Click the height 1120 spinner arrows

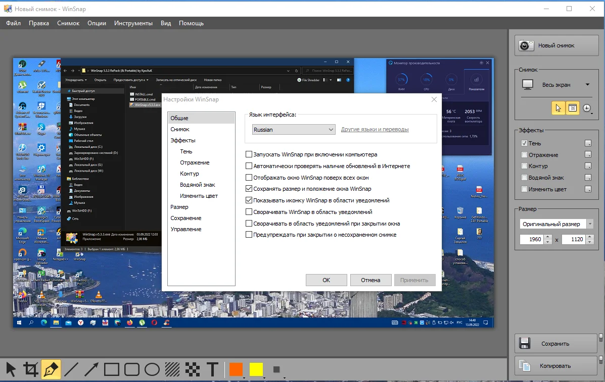589,239
